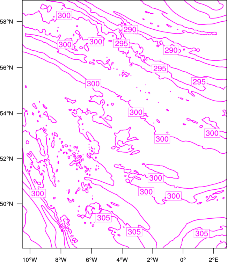Click the 10°W longitude axis label

(30, 260)
